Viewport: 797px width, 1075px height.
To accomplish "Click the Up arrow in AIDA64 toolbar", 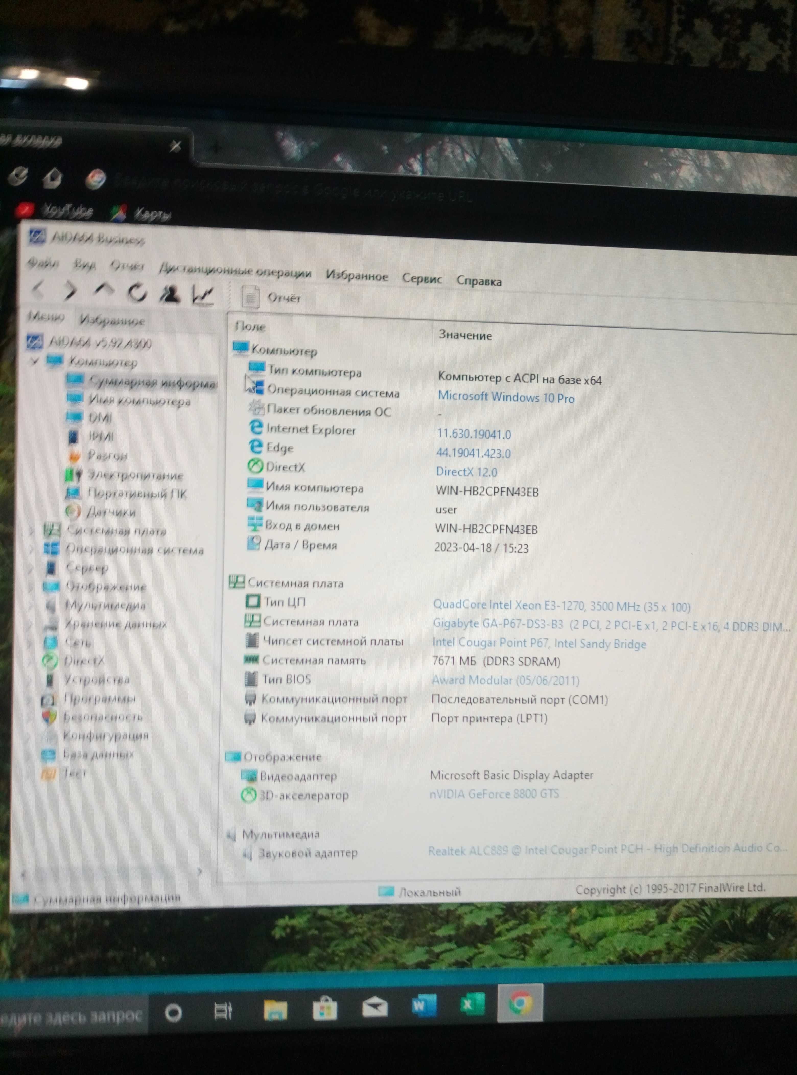I will pyautogui.click(x=104, y=289).
